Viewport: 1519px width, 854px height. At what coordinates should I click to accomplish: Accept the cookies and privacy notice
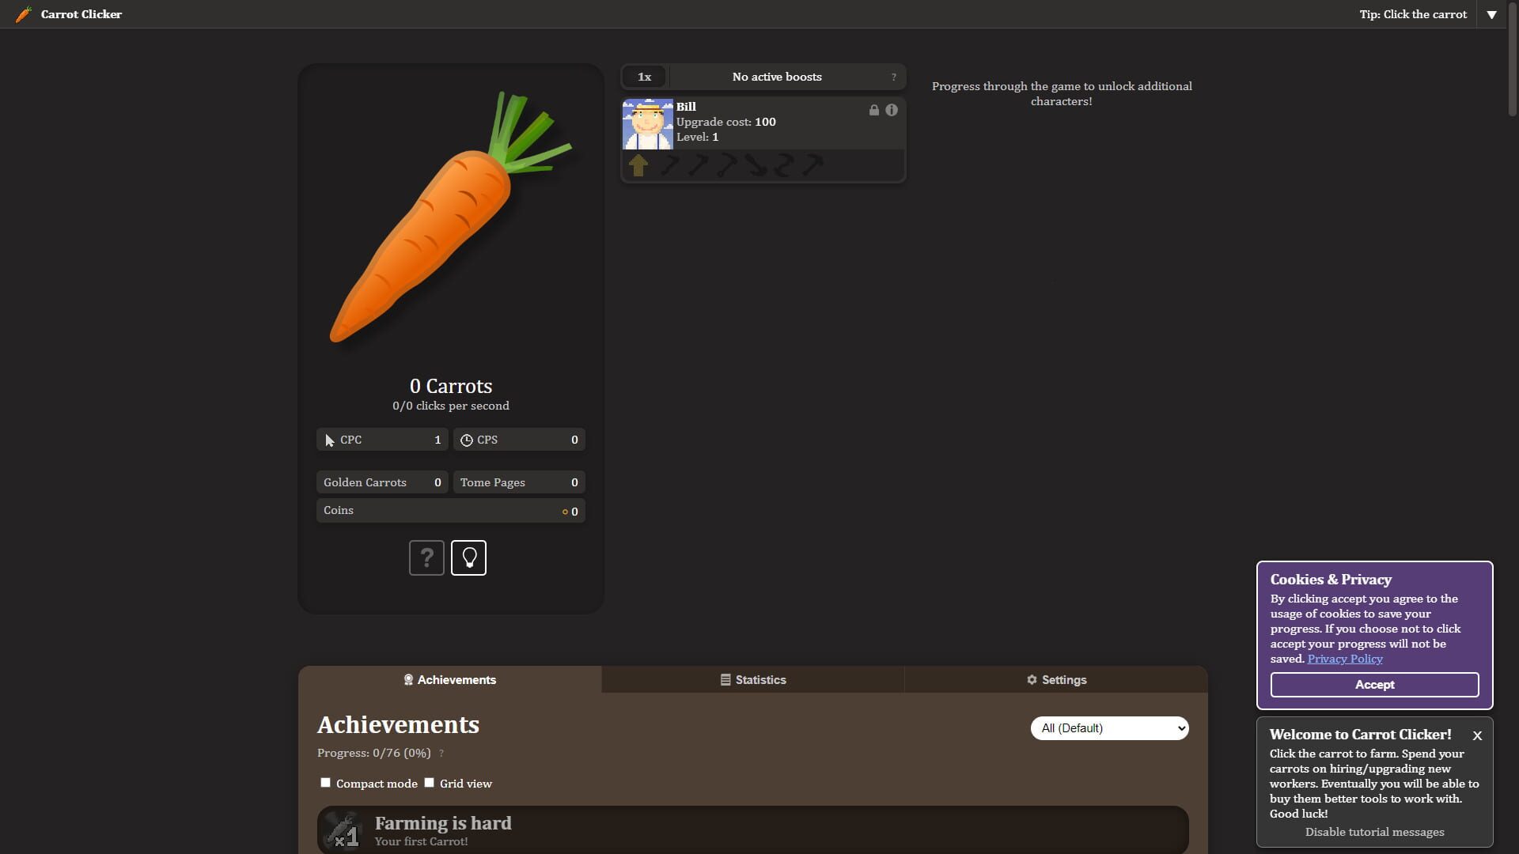coord(1374,685)
